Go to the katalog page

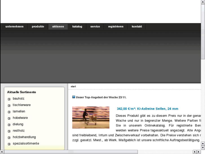click(x=77, y=27)
